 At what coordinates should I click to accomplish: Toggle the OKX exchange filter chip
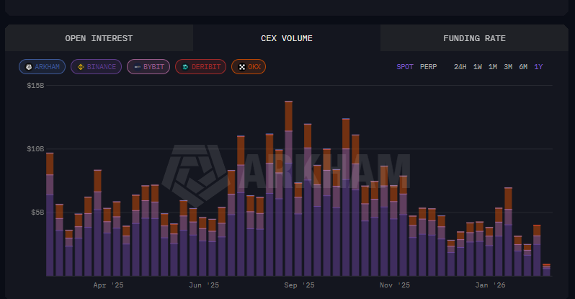click(x=249, y=67)
